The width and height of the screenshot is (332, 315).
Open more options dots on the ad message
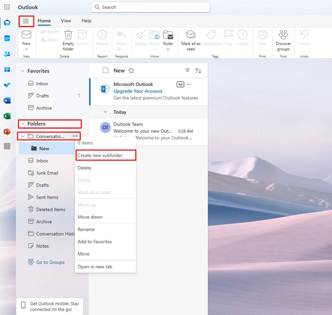pos(189,84)
